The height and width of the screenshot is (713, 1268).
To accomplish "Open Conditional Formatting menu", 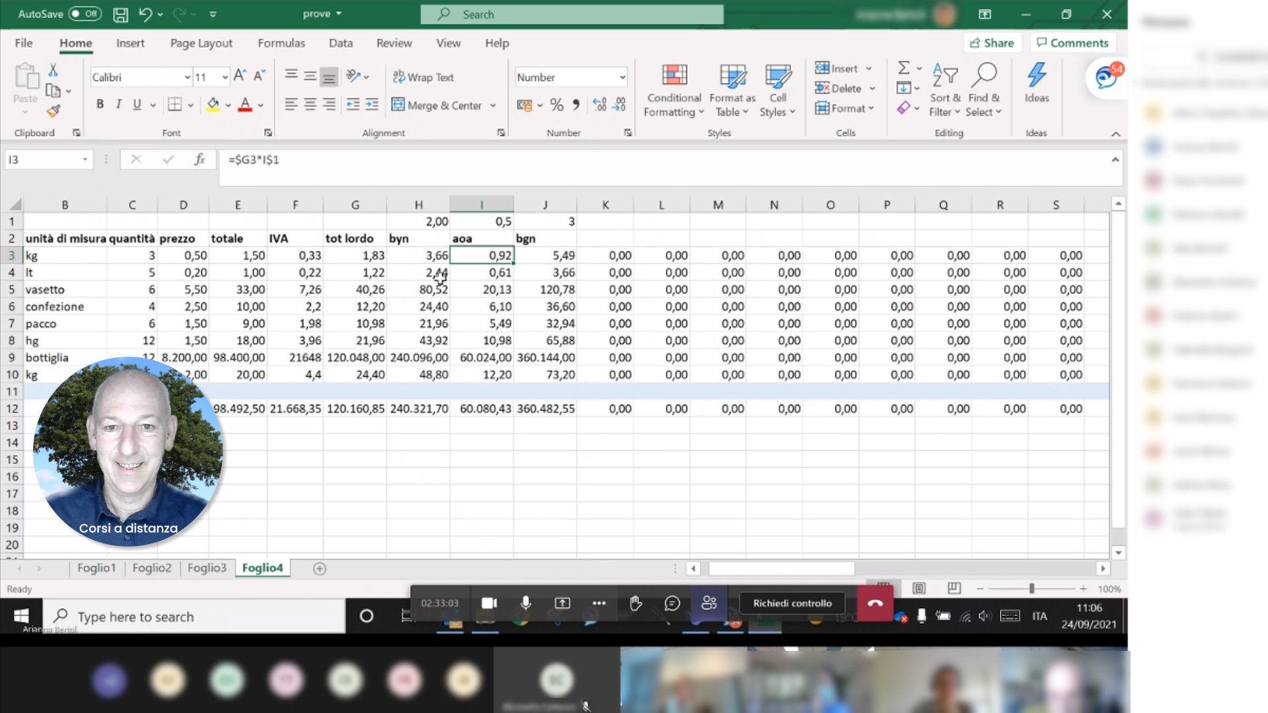I will 674,91.
